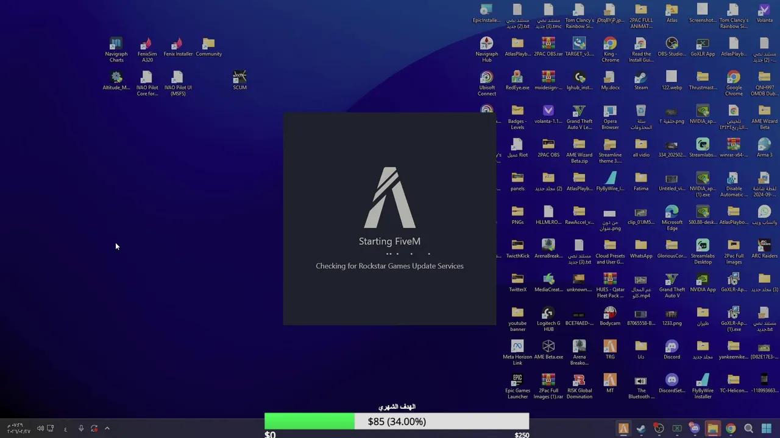Open the Atlas folder shortcut
780x438 pixels.
pyautogui.click(x=672, y=13)
